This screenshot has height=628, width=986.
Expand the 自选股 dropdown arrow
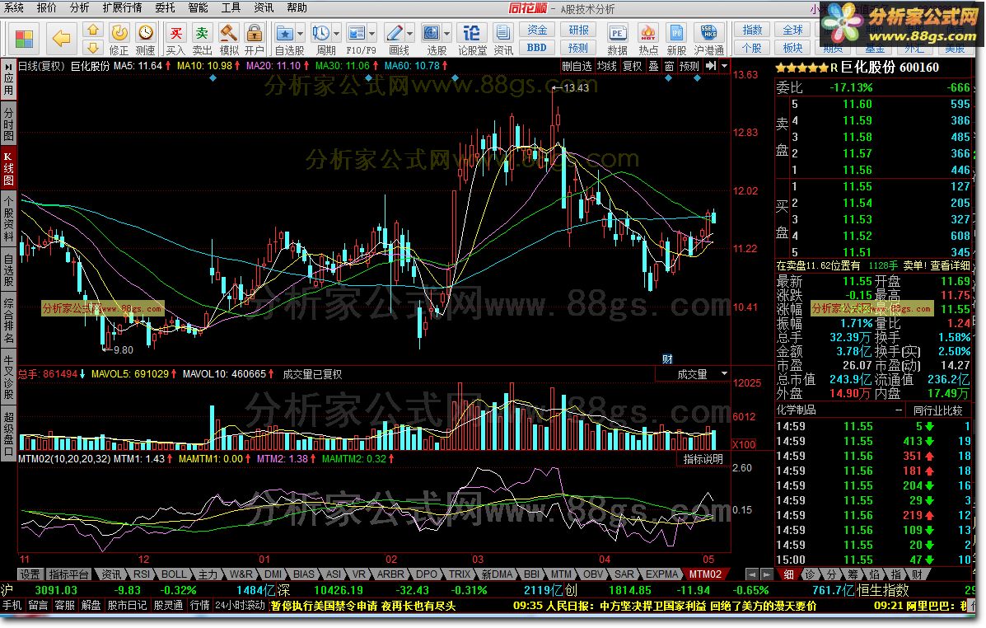tap(300, 33)
